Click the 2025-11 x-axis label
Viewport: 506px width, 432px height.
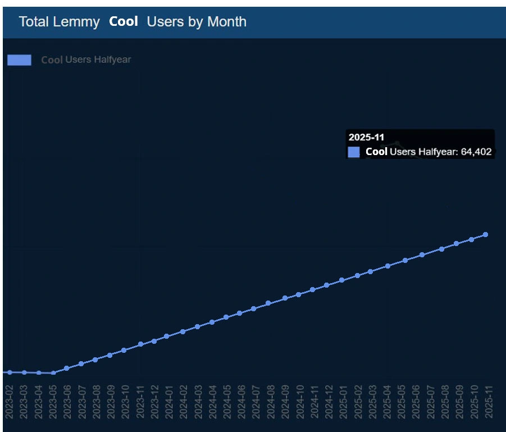click(x=488, y=402)
